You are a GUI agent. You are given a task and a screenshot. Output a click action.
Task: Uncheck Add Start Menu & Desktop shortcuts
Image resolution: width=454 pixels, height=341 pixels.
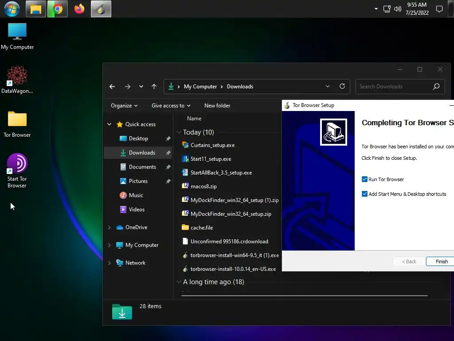pyautogui.click(x=364, y=194)
